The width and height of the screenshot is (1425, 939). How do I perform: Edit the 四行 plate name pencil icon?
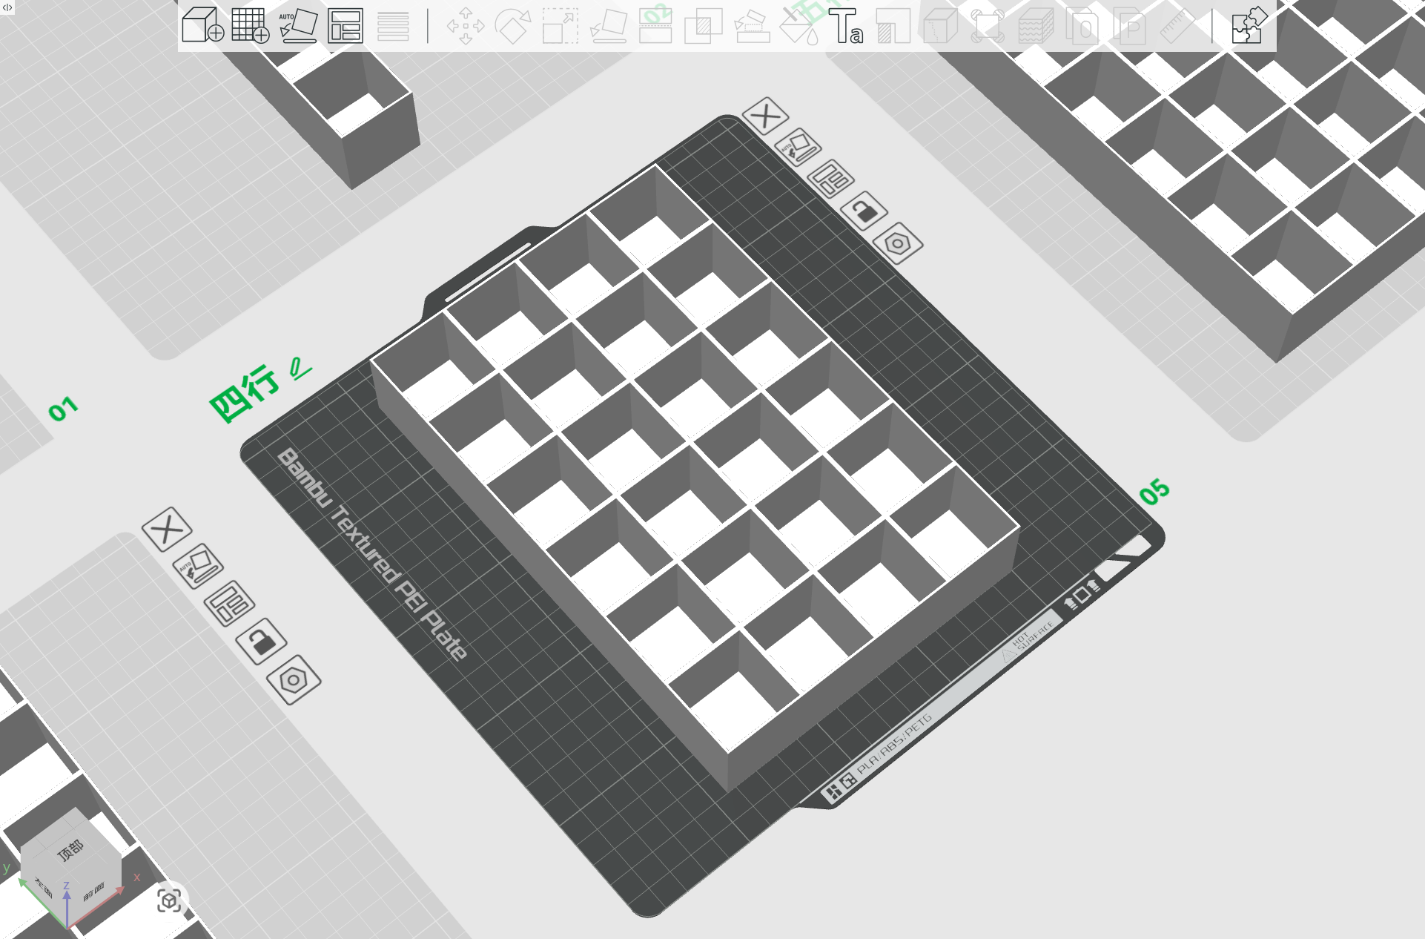[300, 369]
